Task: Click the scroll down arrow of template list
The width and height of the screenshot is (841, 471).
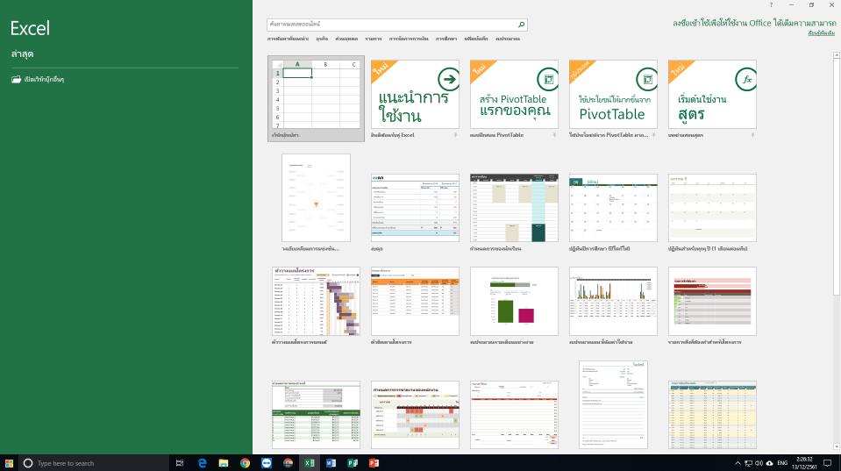Action: pyautogui.click(x=836, y=446)
